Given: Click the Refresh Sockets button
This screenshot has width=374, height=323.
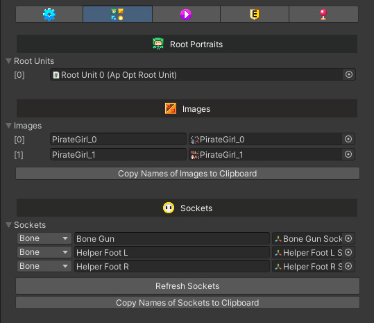Looking at the screenshot, I should click(187, 285).
